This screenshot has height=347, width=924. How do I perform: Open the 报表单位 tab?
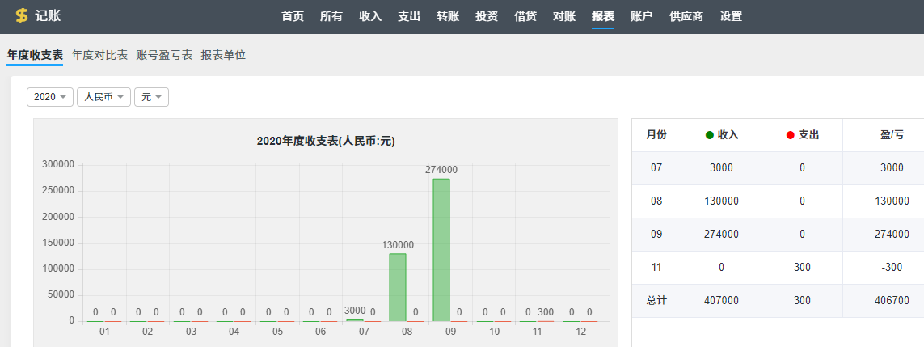point(223,55)
